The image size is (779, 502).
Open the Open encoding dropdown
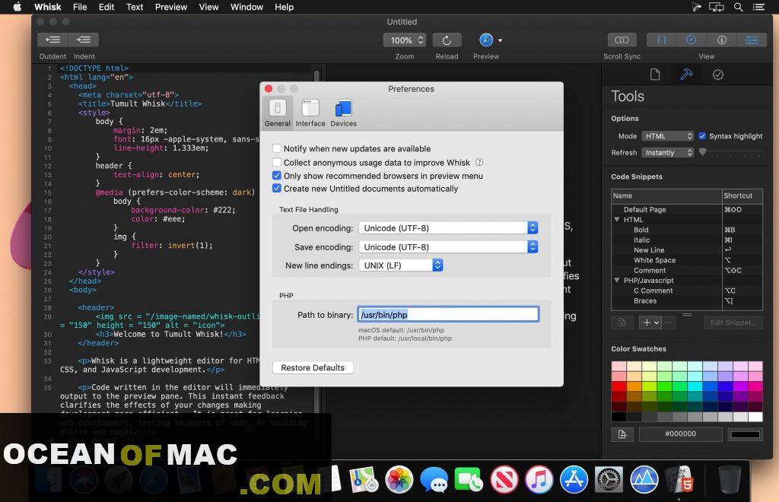point(448,228)
